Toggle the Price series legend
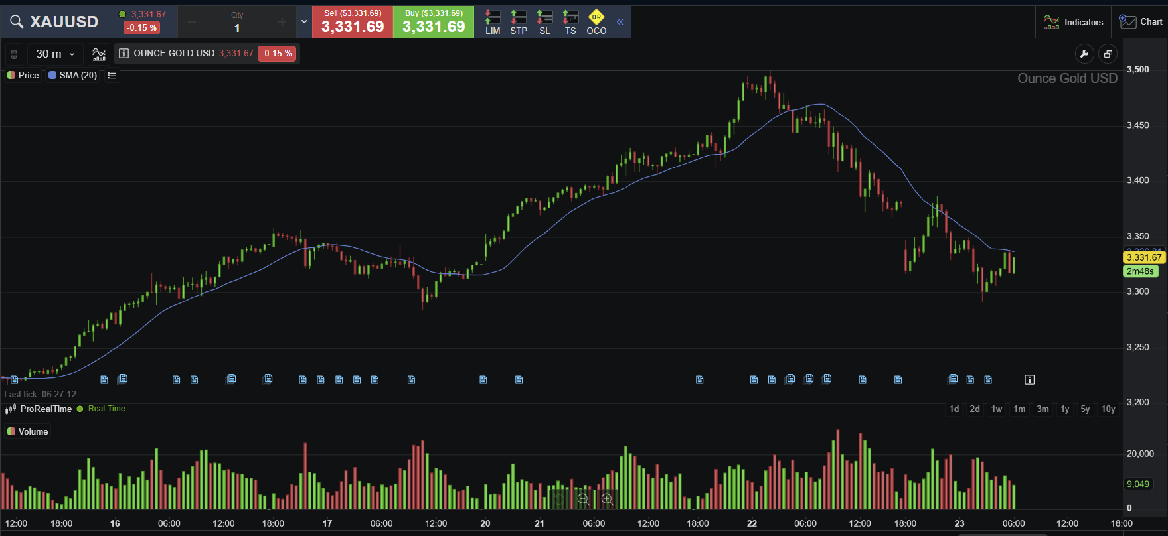 (x=23, y=75)
